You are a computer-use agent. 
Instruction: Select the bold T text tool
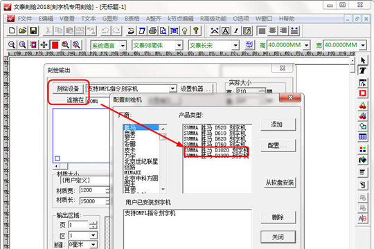pyautogui.click(x=363, y=71)
